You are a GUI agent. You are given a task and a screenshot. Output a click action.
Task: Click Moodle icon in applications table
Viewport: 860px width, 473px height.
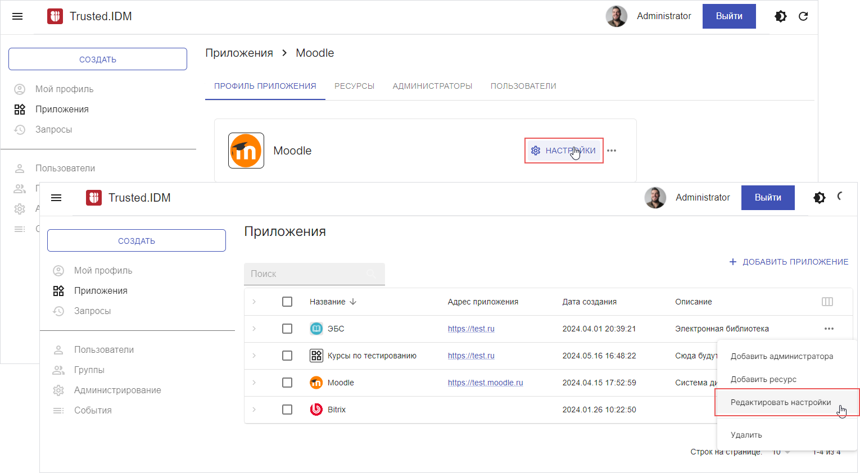[x=316, y=383]
